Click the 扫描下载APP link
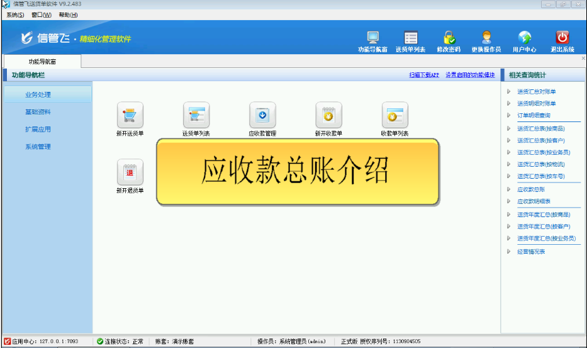The image size is (587, 348). (x=424, y=75)
